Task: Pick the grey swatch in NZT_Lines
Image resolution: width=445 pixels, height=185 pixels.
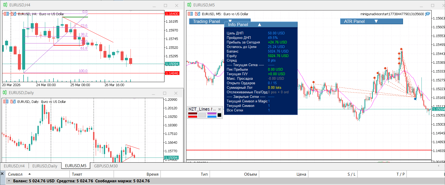Action: coord(202,115)
